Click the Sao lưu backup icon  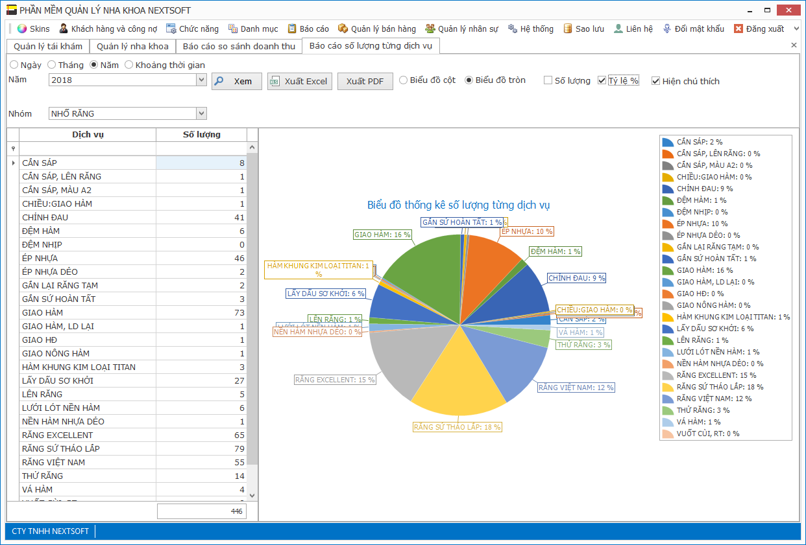pyautogui.click(x=568, y=29)
